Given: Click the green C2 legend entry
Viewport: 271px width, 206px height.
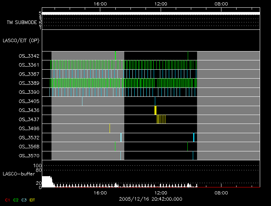Looking at the screenshot, I should (16, 200).
